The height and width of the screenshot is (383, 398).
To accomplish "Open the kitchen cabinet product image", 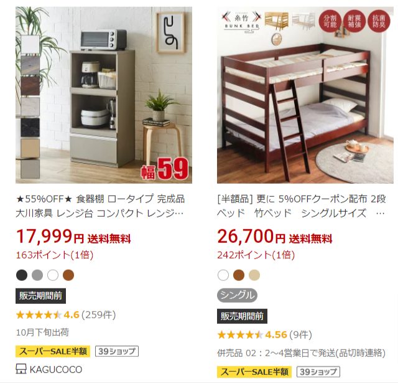I will click(104, 95).
